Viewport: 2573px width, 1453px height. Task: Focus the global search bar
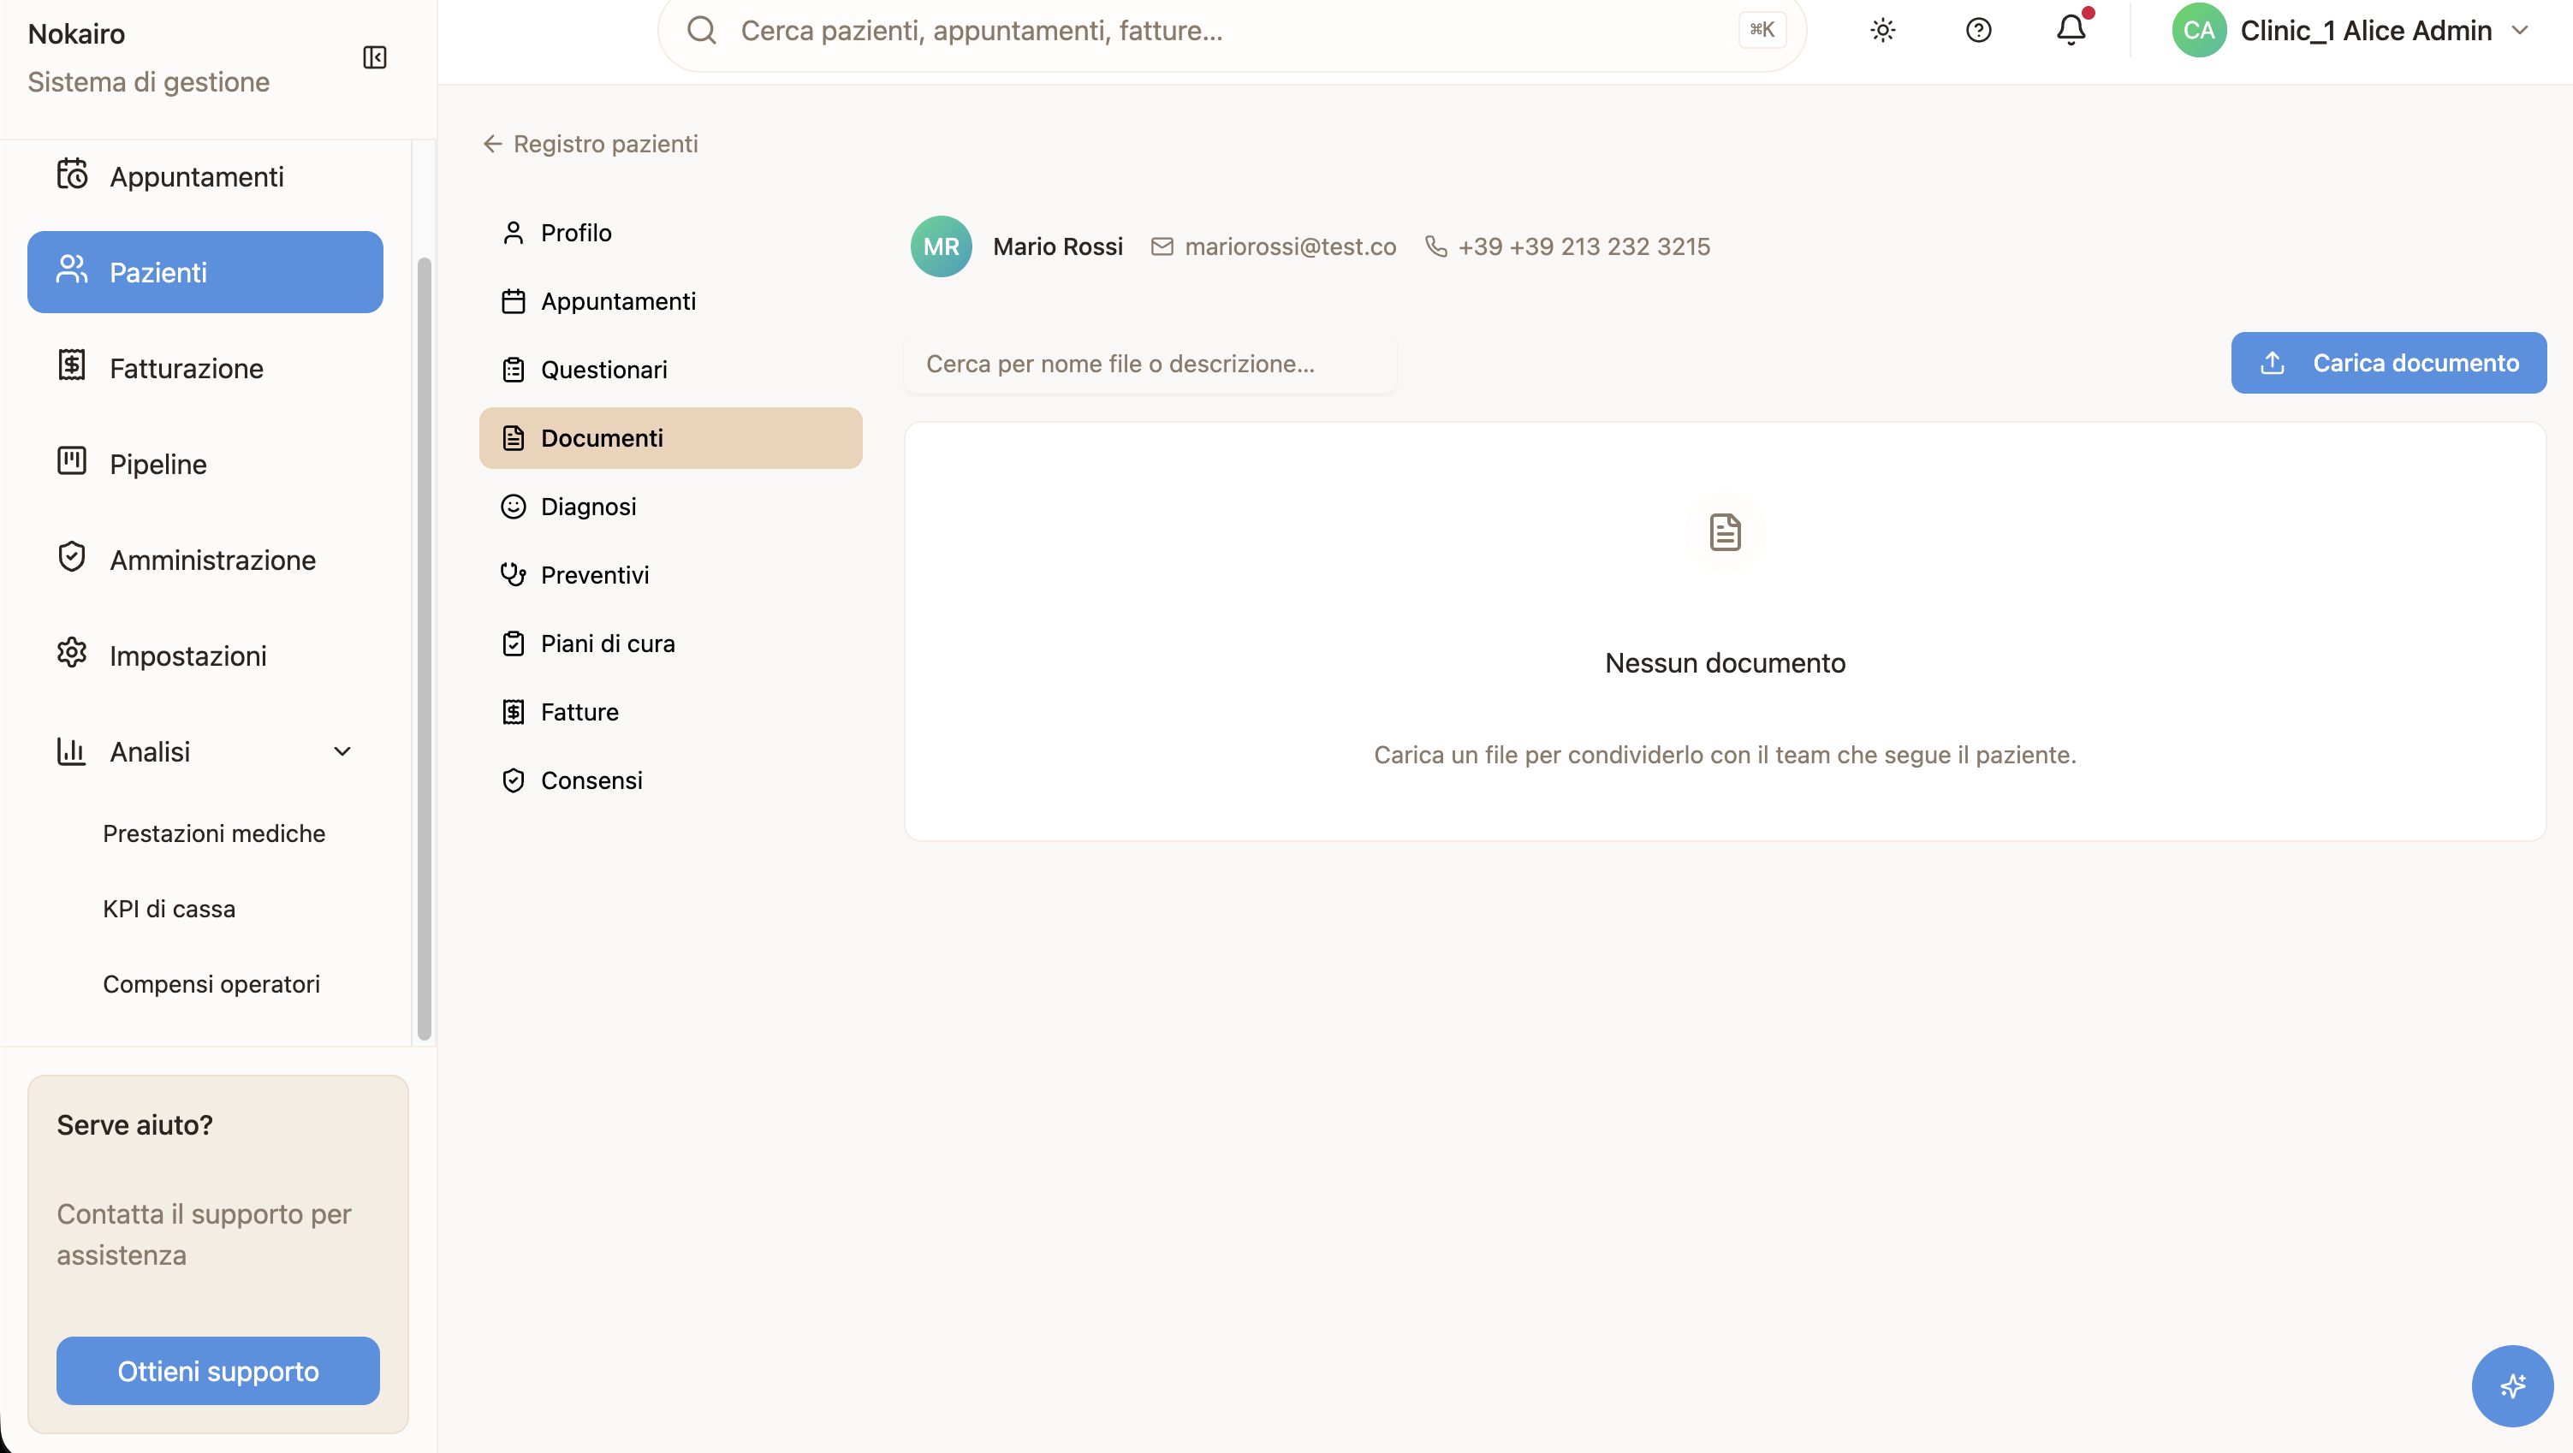1232,31
